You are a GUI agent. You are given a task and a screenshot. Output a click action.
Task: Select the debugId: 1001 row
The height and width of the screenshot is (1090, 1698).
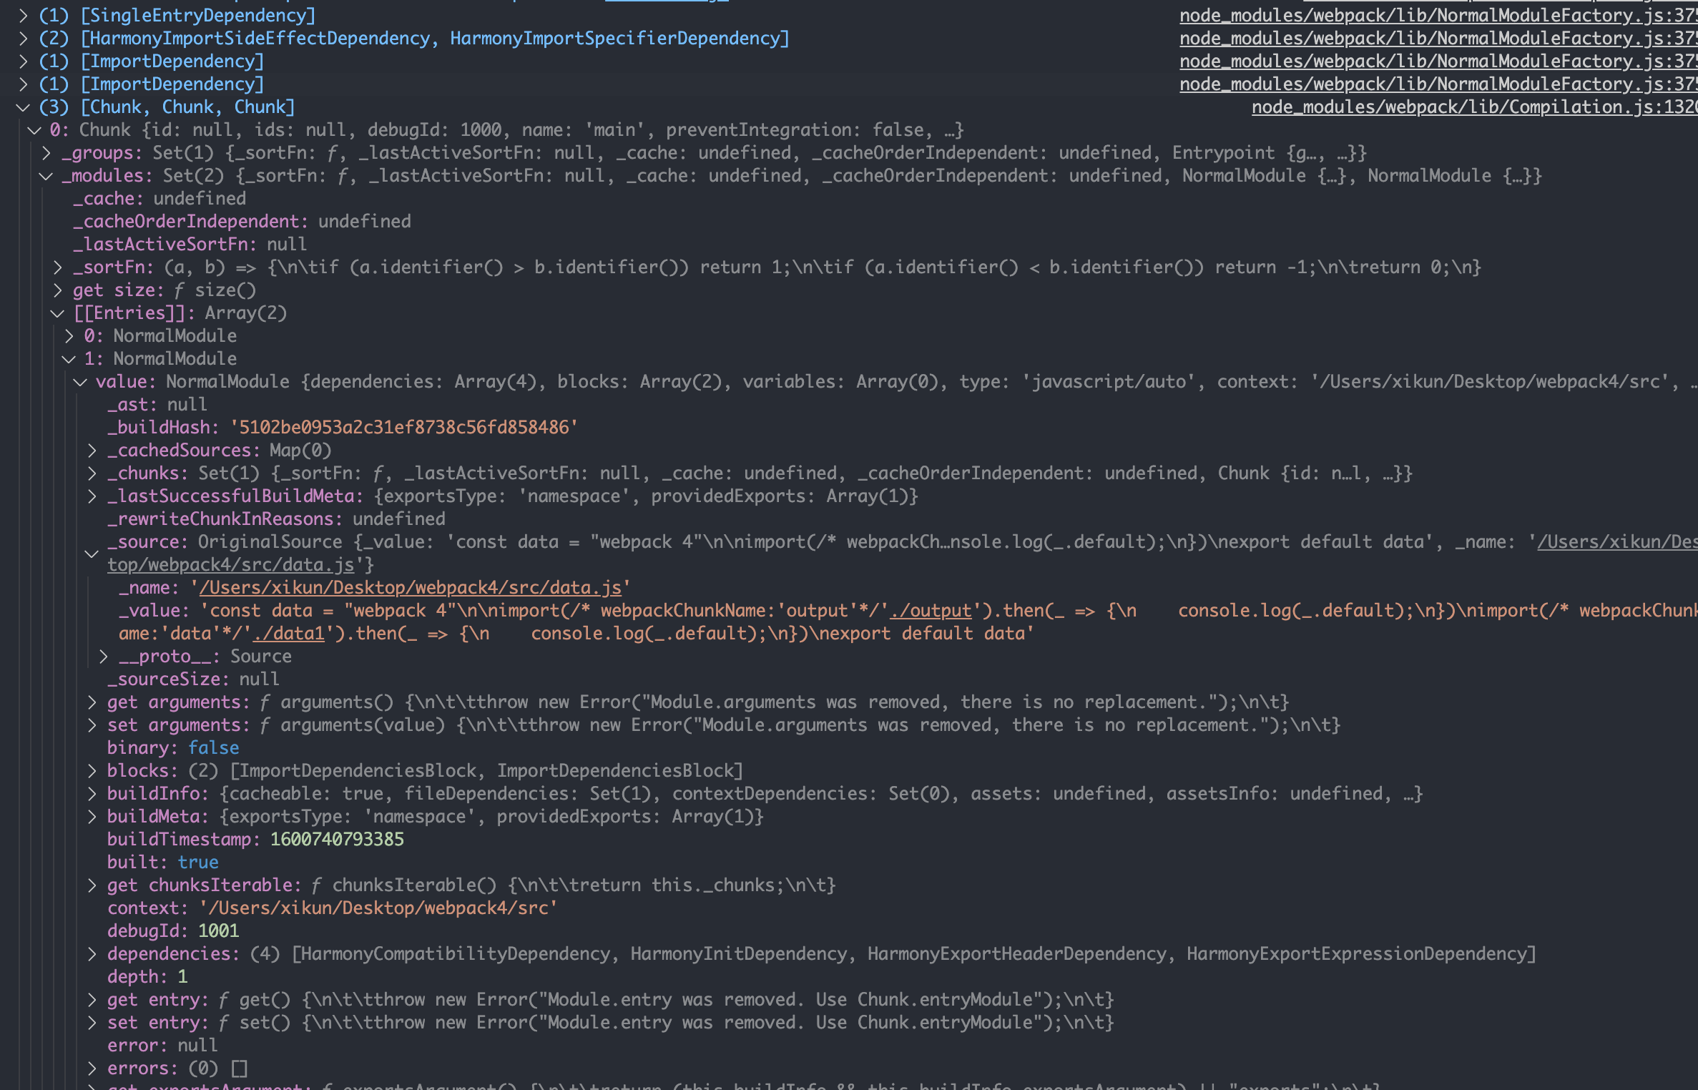pos(173,931)
